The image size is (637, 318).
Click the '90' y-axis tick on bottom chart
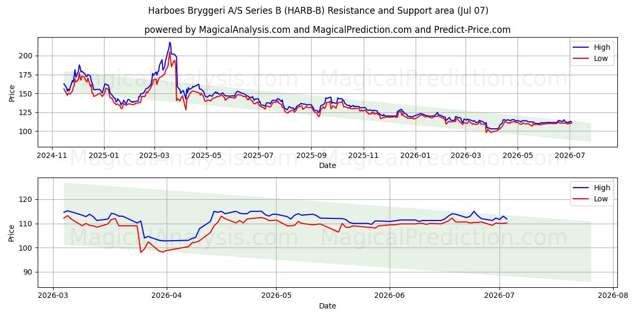(29, 272)
